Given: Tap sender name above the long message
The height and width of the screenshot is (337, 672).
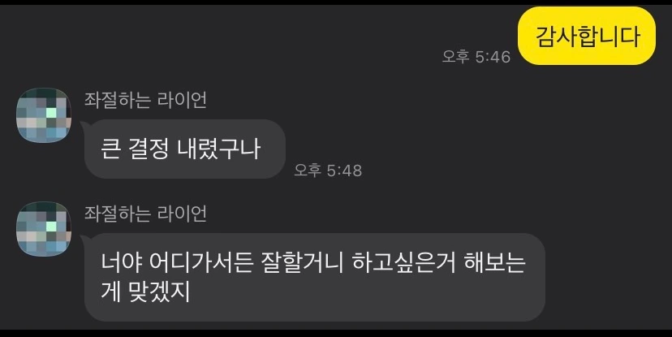Looking at the screenshot, I should point(145,214).
